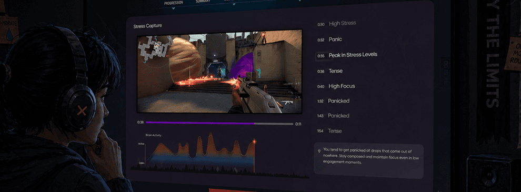The image size is (521, 192).
Task: Click the Brain Activity graph label
Action: coord(153,135)
